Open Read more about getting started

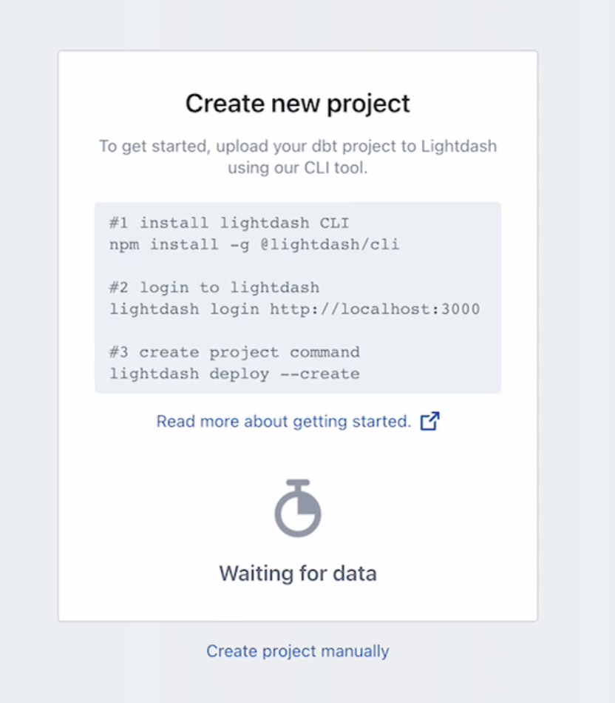[285, 421]
